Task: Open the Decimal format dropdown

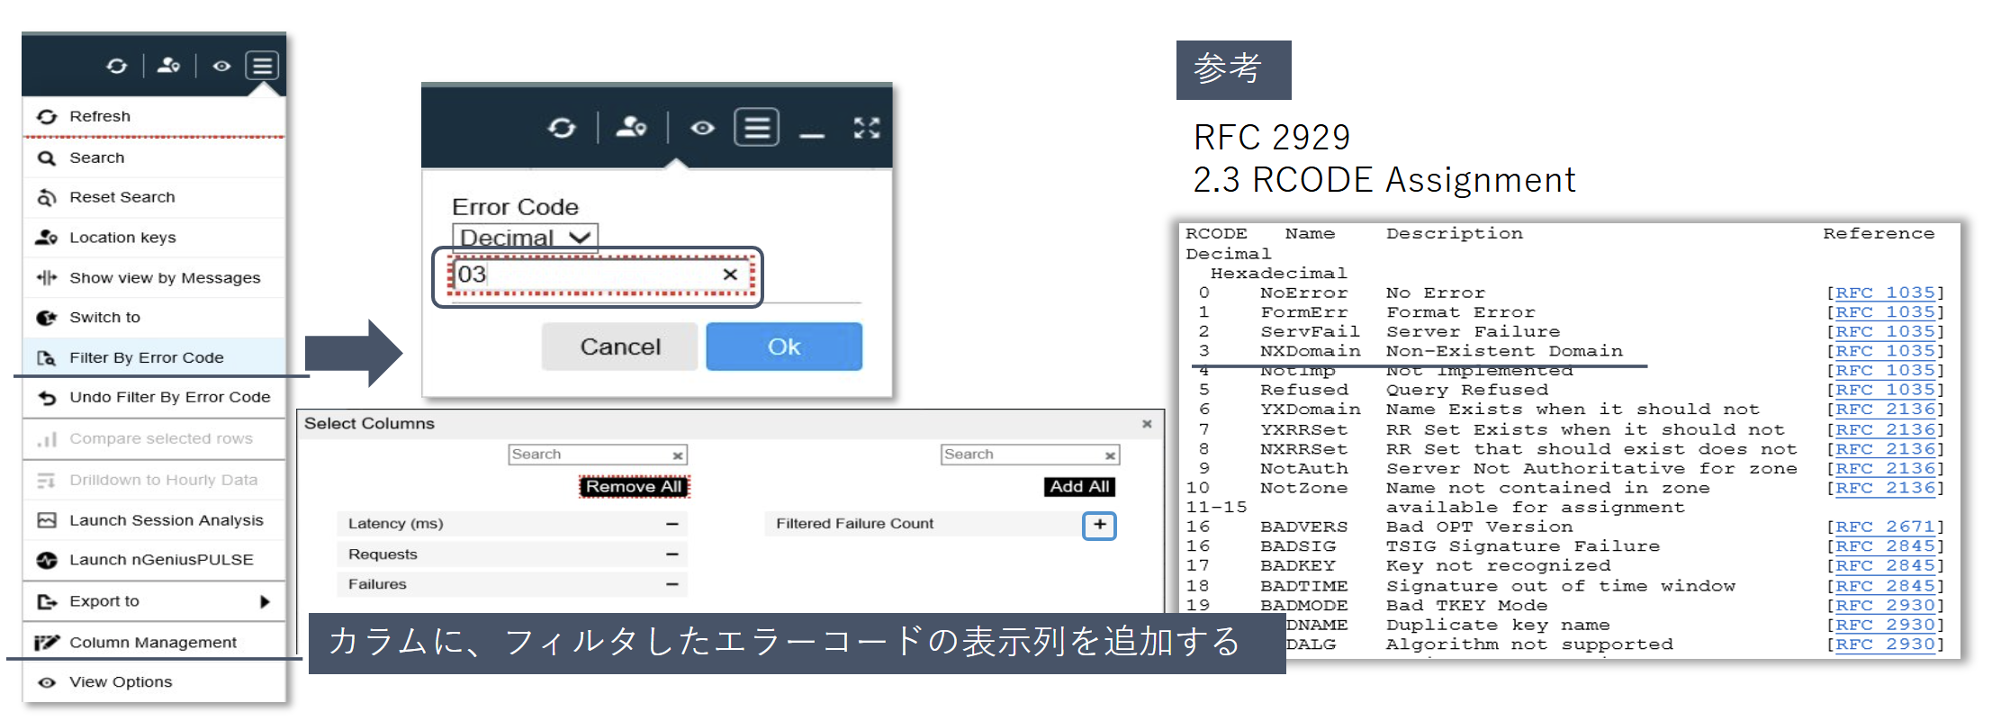Action: coord(525,238)
